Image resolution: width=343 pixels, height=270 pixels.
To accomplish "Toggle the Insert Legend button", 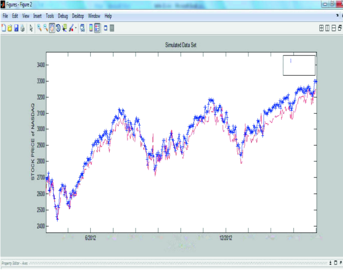I will [x=97, y=28].
